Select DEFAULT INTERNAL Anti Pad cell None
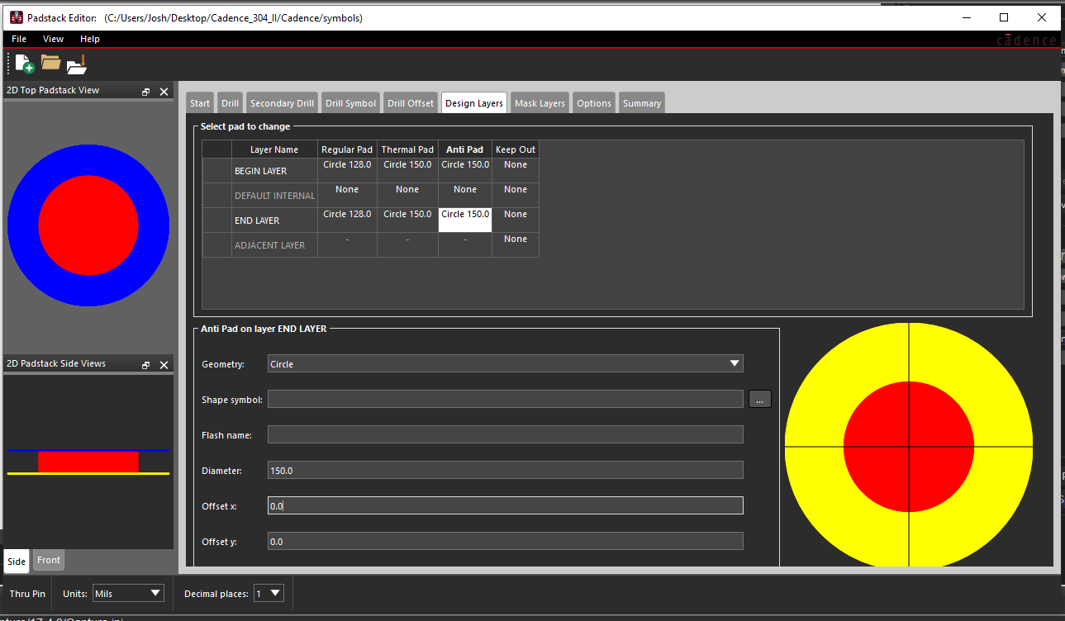The width and height of the screenshot is (1065, 621). [x=465, y=196]
